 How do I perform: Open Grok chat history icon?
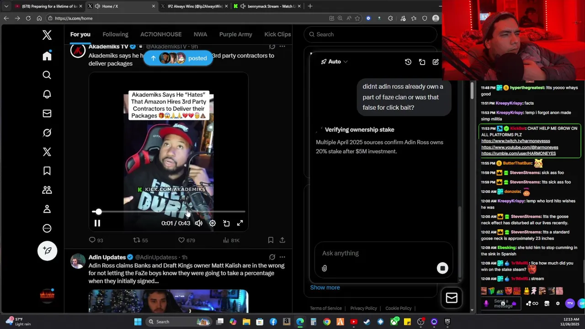pos(408,62)
